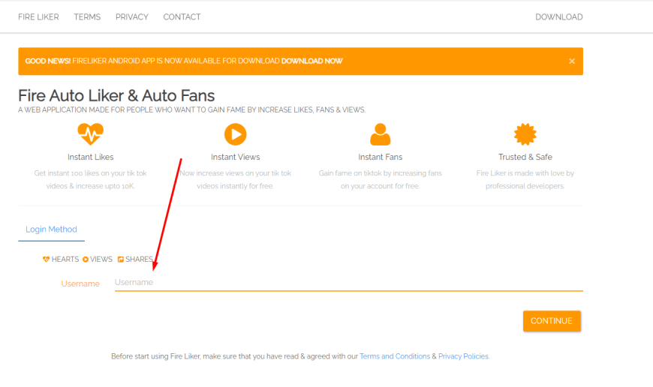Click the small play icon beside VIEWS
This screenshot has width=653, height=387.
tap(86, 259)
